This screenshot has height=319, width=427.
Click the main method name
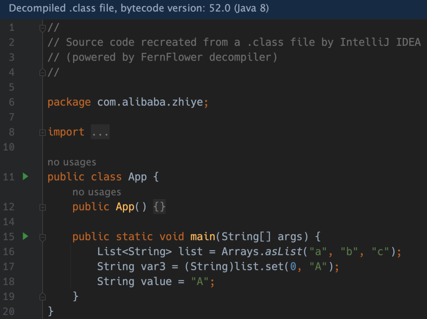[x=203, y=237]
